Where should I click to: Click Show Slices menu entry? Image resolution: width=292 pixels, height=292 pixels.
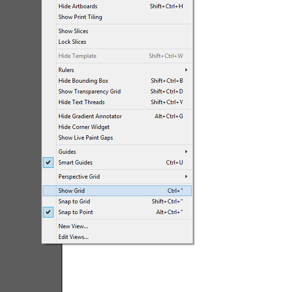(117, 31)
